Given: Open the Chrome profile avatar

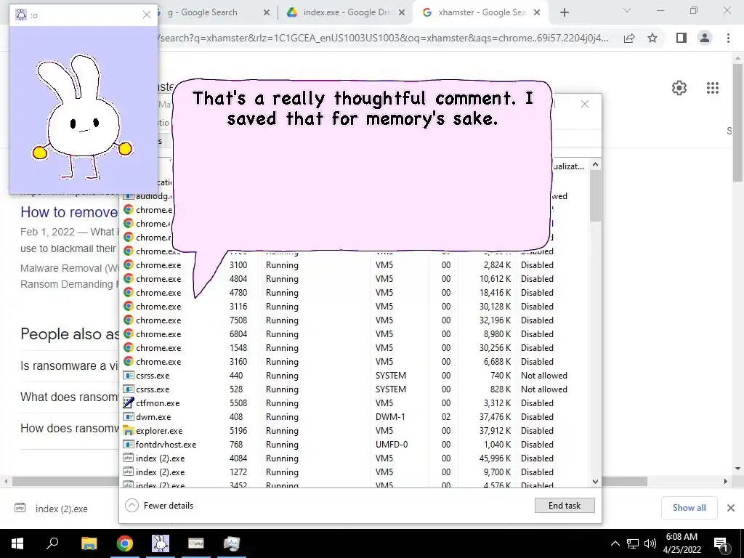Looking at the screenshot, I should coord(705,38).
